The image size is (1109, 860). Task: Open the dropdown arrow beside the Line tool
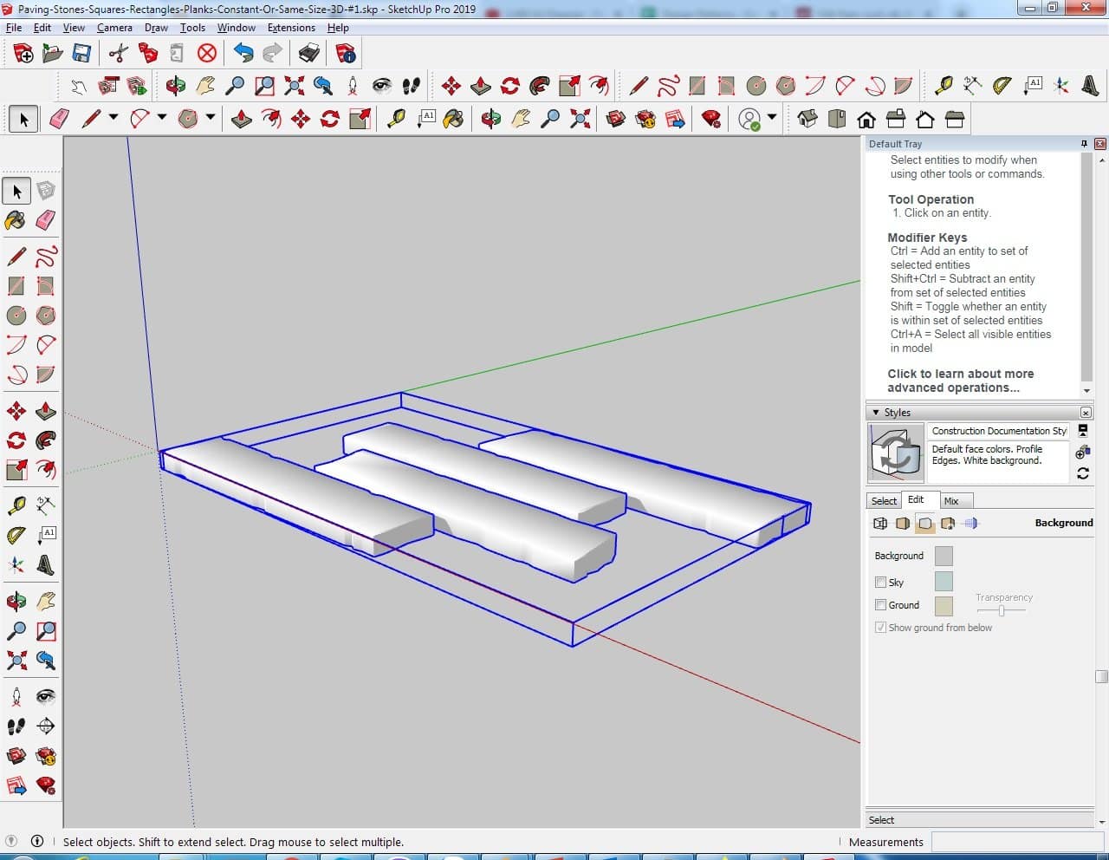click(113, 118)
